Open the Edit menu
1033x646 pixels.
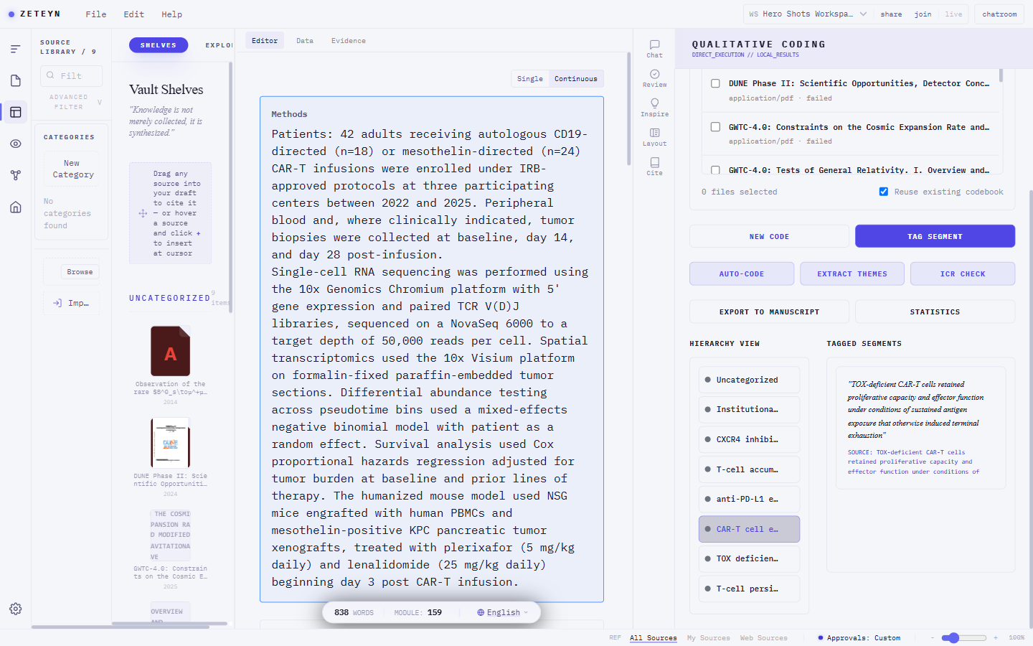click(x=133, y=14)
